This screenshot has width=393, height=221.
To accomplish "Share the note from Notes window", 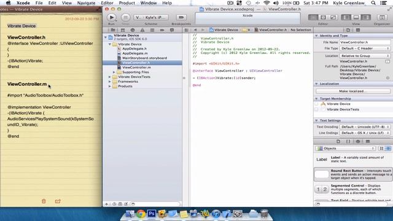I will tap(58, 201).
